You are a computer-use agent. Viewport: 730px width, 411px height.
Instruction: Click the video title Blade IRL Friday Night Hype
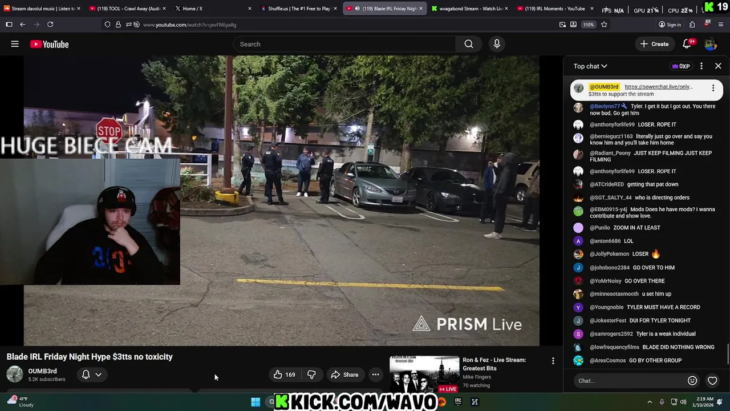pyautogui.click(x=90, y=357)
